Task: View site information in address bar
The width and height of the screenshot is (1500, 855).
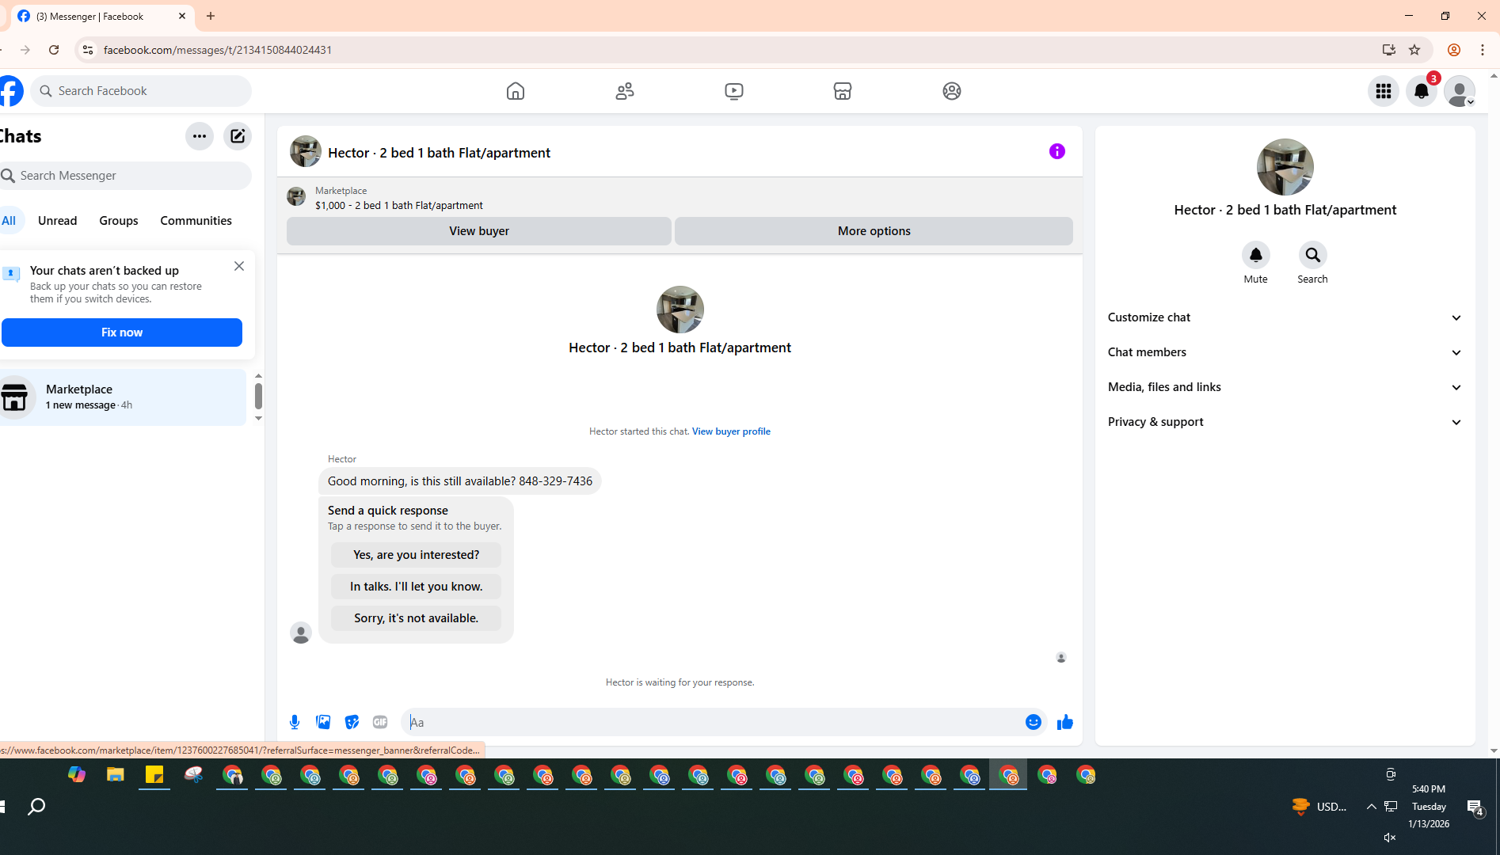Action: (x=88, y=50)
